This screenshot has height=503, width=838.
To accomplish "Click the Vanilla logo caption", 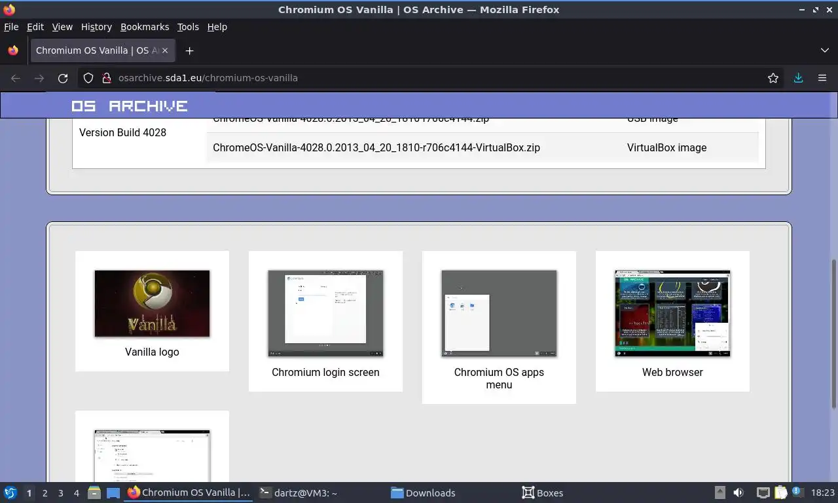I will [152, 352].
